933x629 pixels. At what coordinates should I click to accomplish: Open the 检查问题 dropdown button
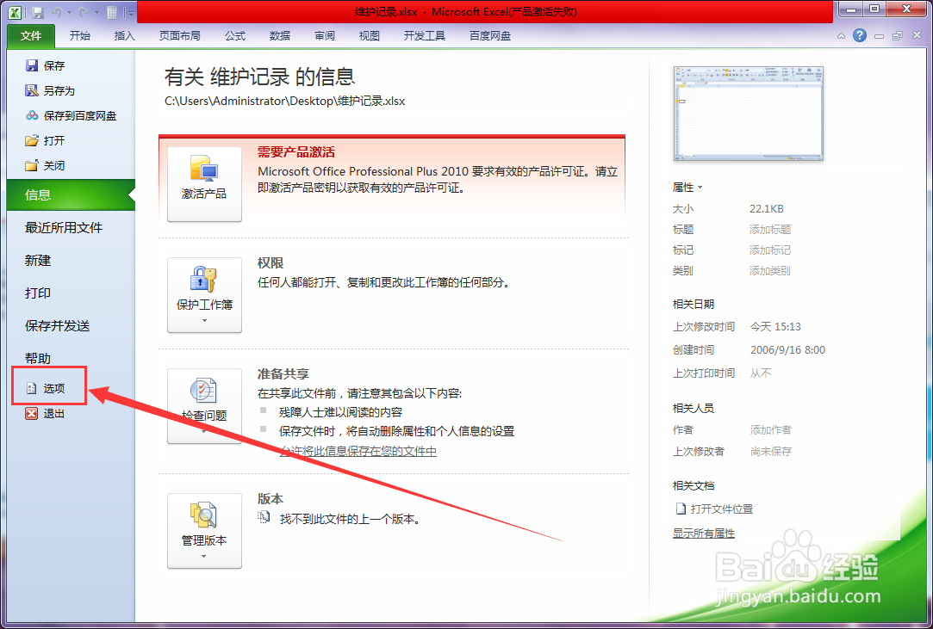(x=204, y=406)
